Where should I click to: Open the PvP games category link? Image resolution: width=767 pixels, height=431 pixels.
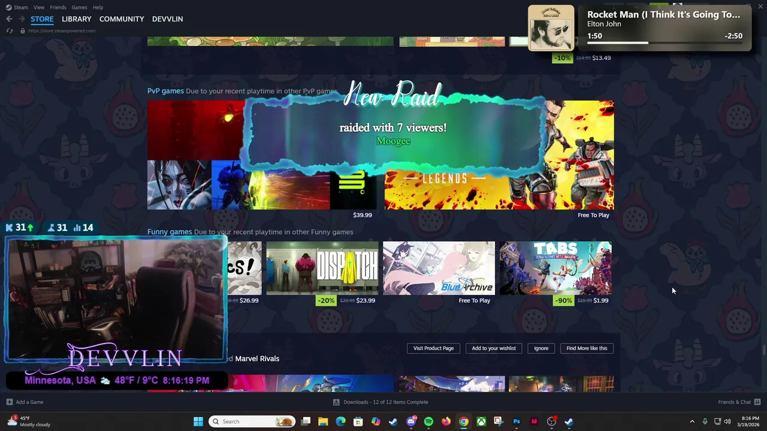point(165,91)
